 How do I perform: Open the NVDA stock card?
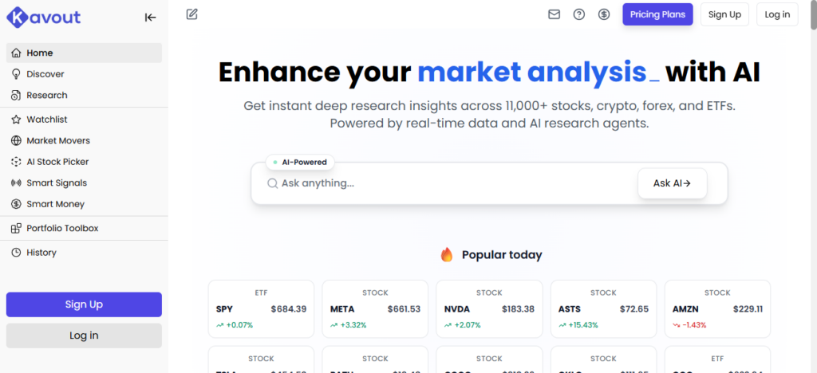pyautogui.click(x=489, y=309)
